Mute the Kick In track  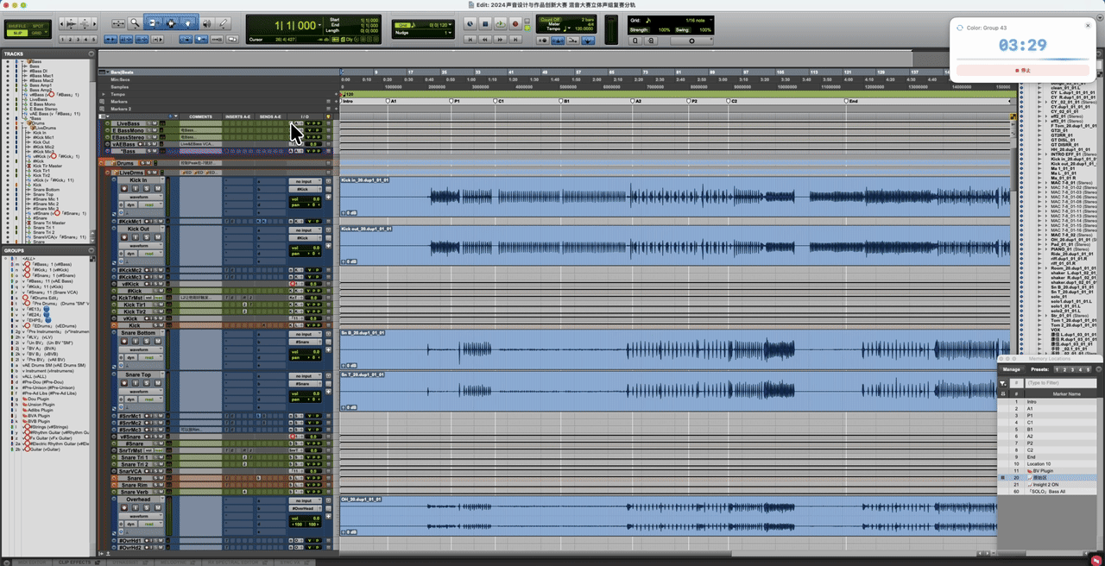click(158, 188)
